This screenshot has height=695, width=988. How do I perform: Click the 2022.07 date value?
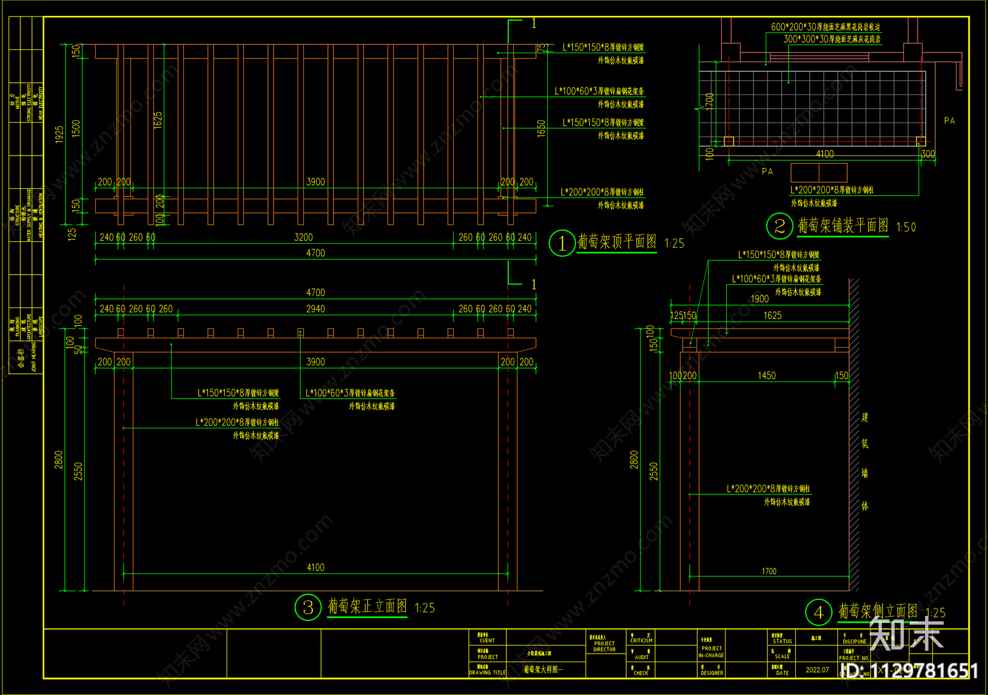[817, 670]
